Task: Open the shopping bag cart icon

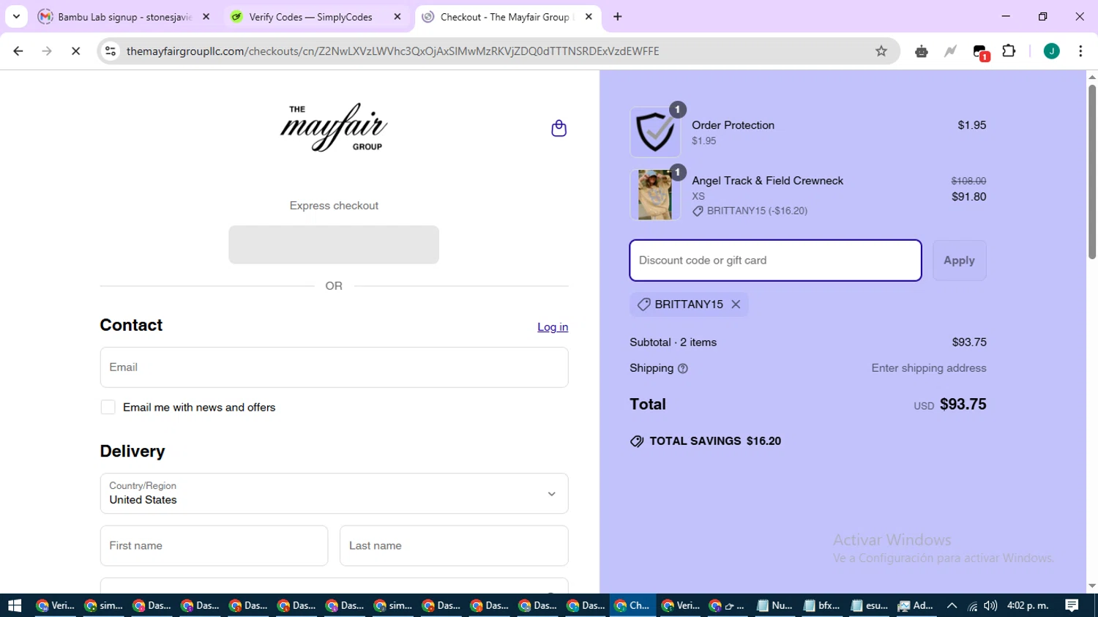Action: point(559,128)
